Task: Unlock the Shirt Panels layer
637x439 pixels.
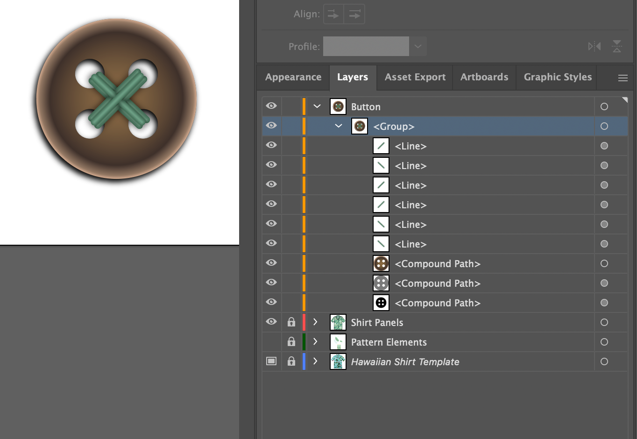Action: tap(291, 322)
